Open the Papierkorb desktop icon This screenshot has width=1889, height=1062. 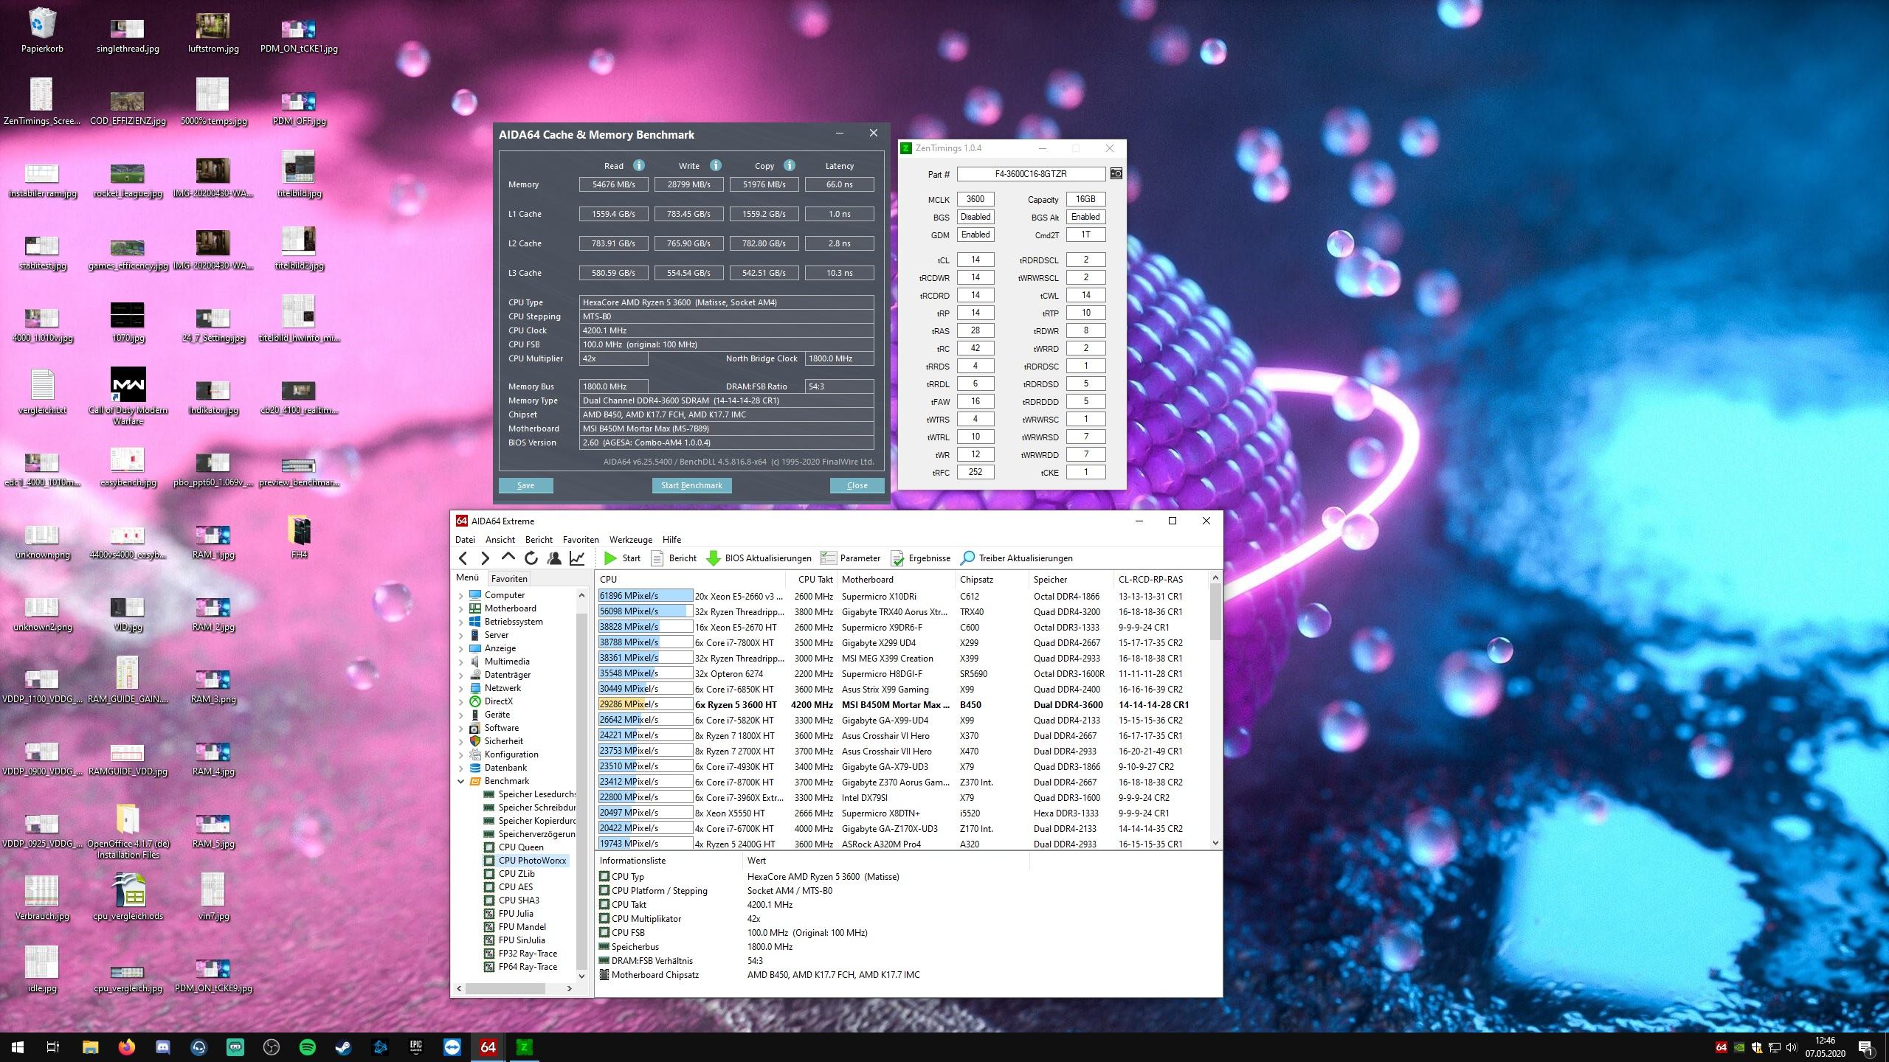[x=42, y=29]
